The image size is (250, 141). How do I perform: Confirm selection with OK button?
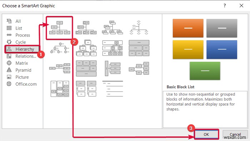(x=206, y=134)
